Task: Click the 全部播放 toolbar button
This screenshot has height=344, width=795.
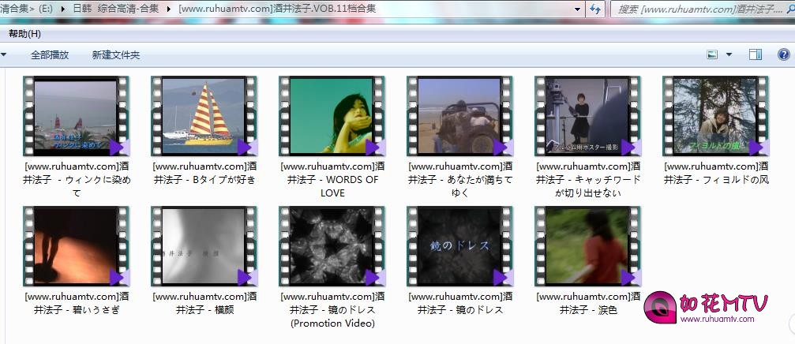Action: [x=50, y=55]
